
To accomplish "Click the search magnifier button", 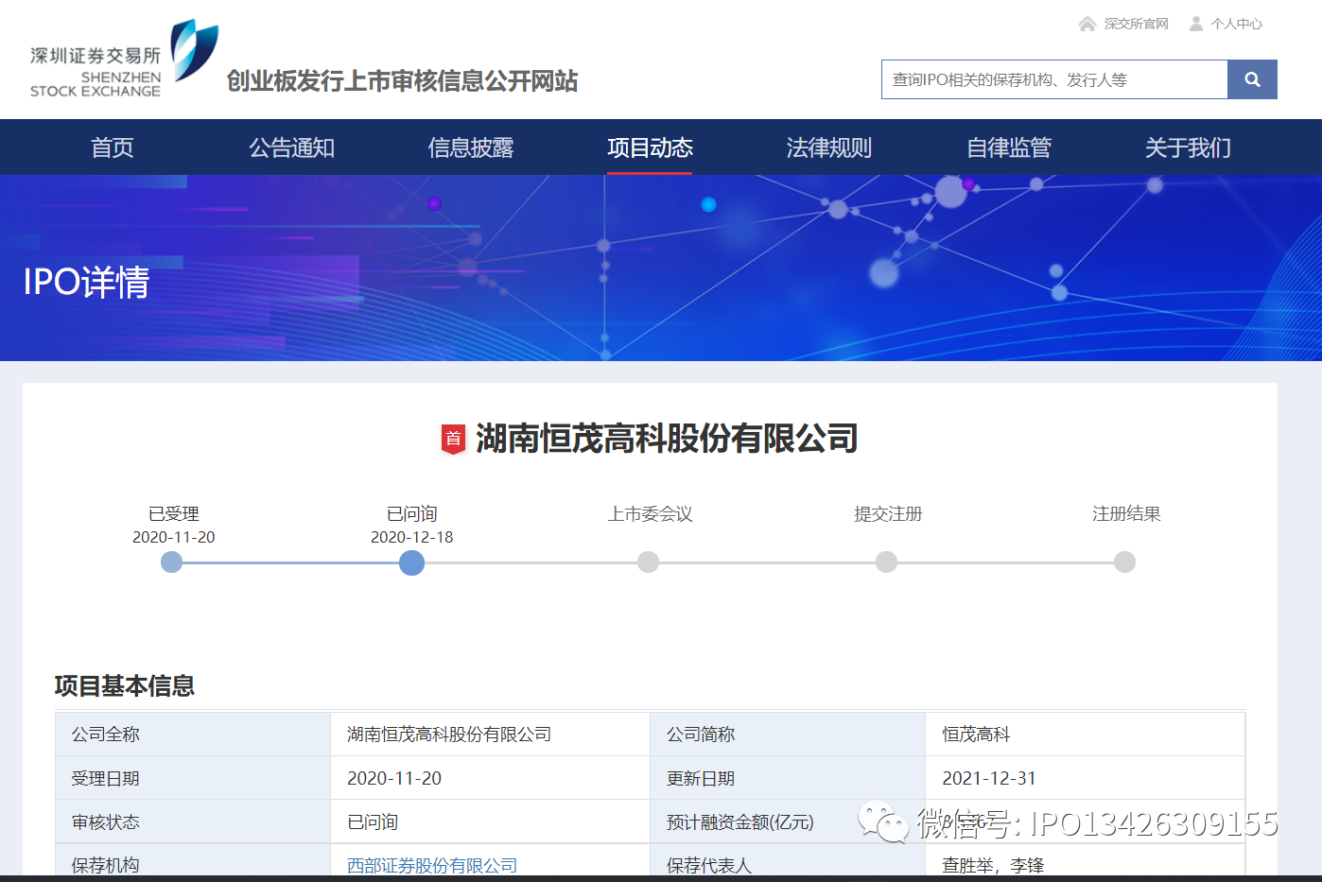I will pos(1252,79).
